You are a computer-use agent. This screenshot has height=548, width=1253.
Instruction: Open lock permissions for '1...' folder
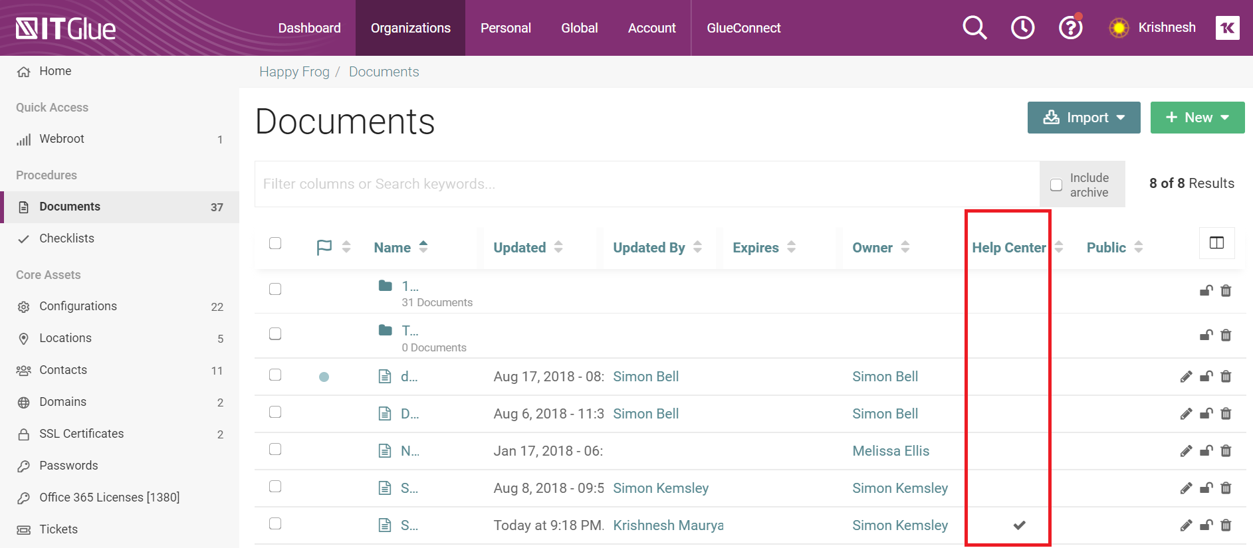click(1206, 291)
